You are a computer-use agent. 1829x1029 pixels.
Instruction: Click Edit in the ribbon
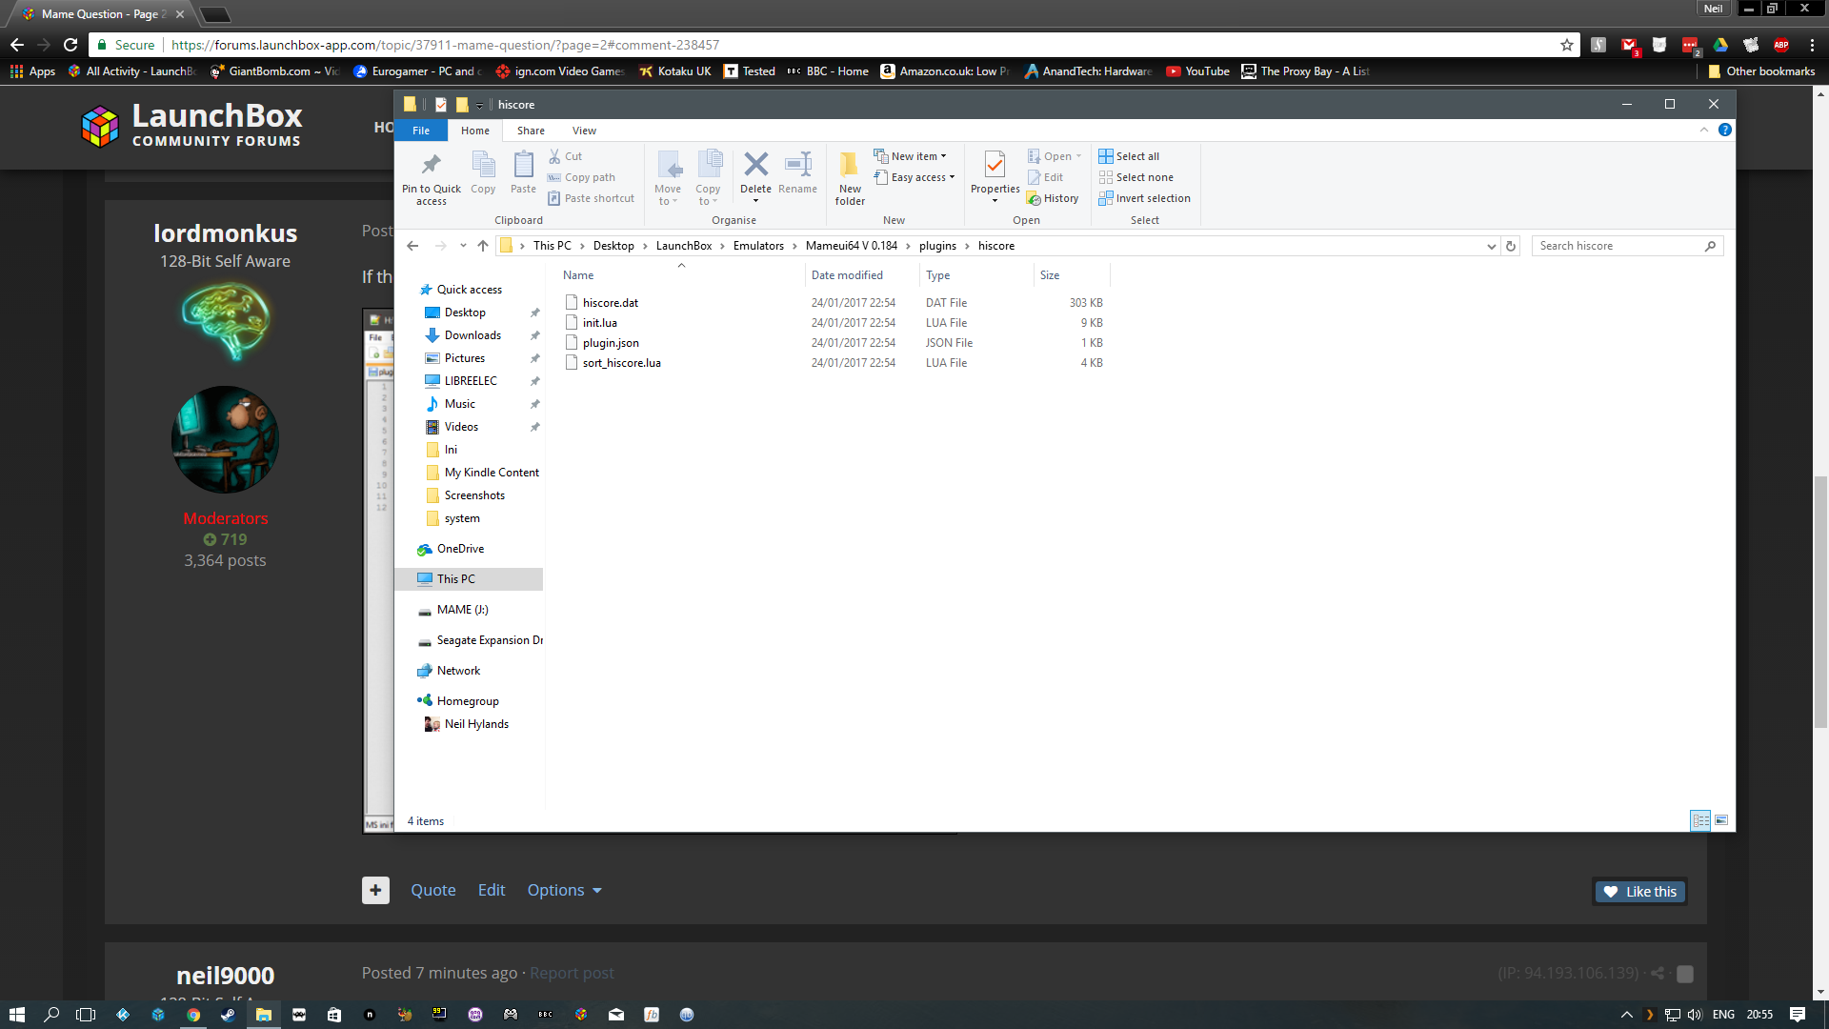pyautogui.click(x=1045, y=177)
